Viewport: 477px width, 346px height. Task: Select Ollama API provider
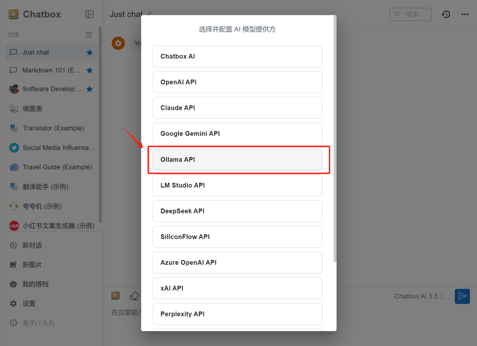(x=237, y=160)
